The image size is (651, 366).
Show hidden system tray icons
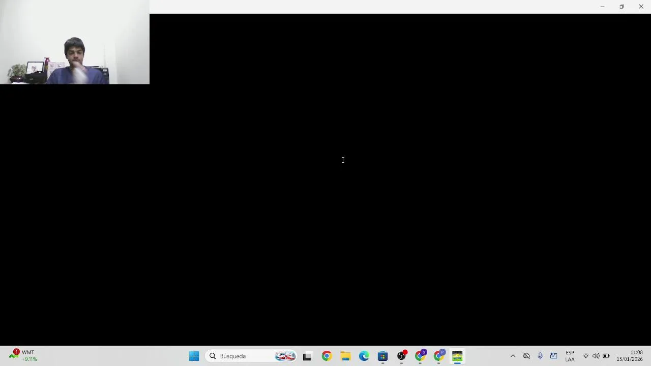pyautogui.click(x=513, y=356)
